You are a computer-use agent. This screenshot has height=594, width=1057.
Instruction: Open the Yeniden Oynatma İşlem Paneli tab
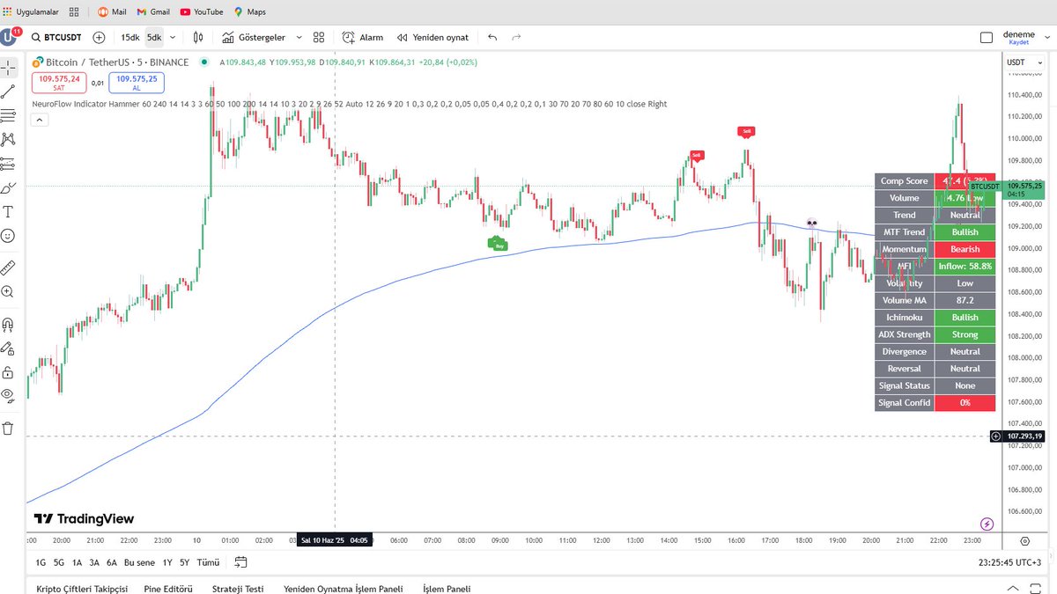point(343,589)
